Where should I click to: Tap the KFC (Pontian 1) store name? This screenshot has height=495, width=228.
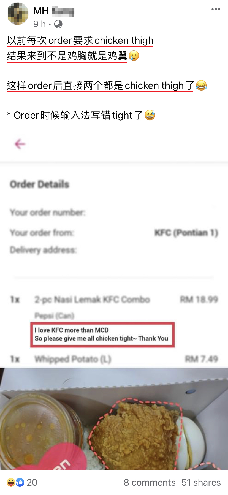pos(186,233)
